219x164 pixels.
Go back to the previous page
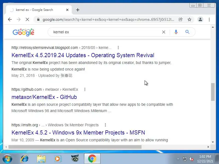point(10,19)
